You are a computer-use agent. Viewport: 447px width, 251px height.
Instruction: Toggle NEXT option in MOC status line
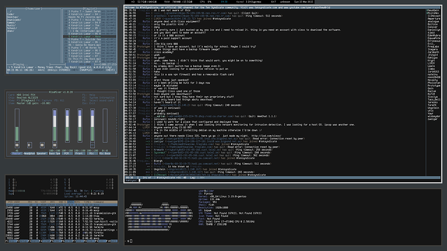click(x=111, y=69)
